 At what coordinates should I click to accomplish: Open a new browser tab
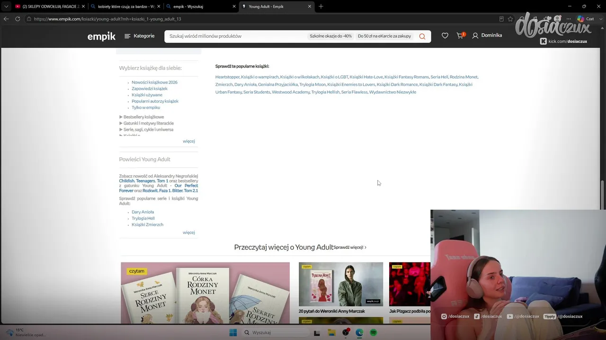click(x=321, y=6)
